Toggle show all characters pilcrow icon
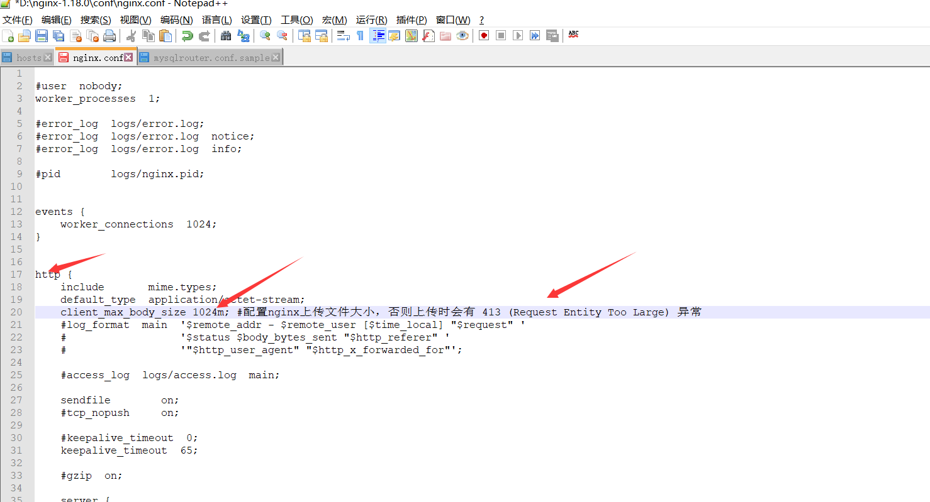 (x=360, y=36)
